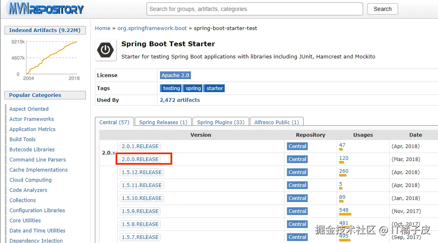The width and height of the screenshot is (438, 243).
Task: Click the (Nov, 2017) date cell
Action: 406,211
